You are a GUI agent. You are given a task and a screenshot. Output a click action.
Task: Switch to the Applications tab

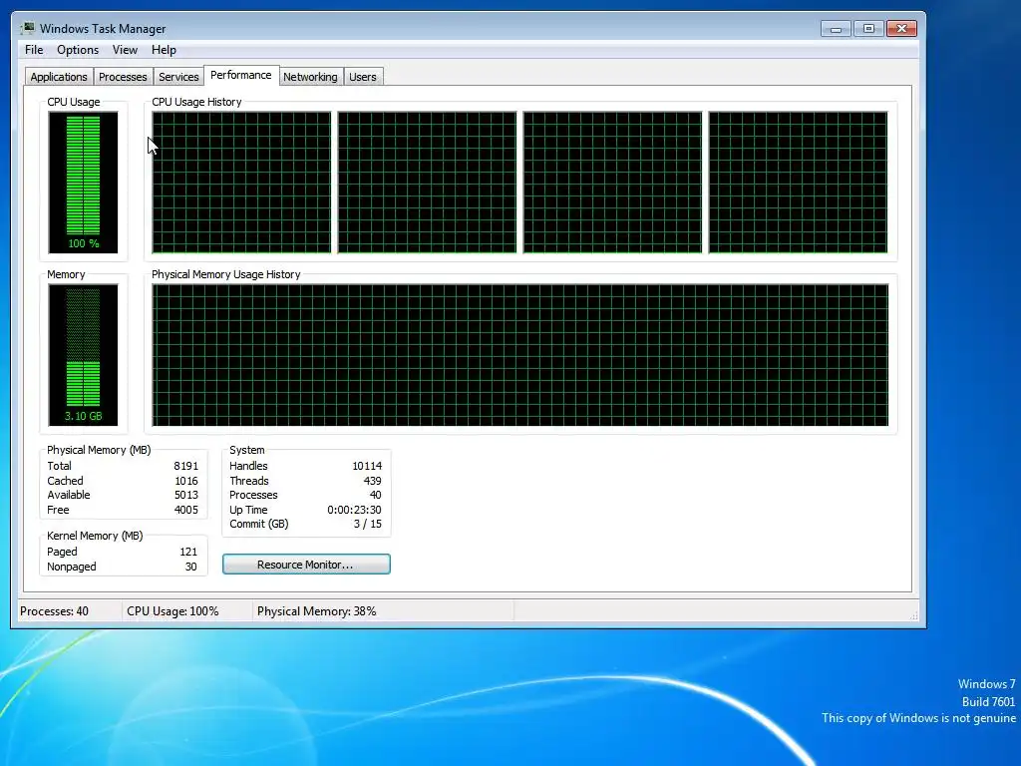[x=59, y=77]
